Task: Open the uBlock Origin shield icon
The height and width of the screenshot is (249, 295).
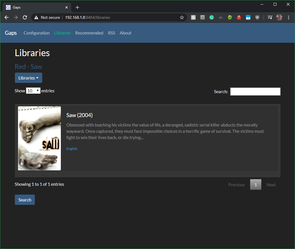Action: click(257, 17)
